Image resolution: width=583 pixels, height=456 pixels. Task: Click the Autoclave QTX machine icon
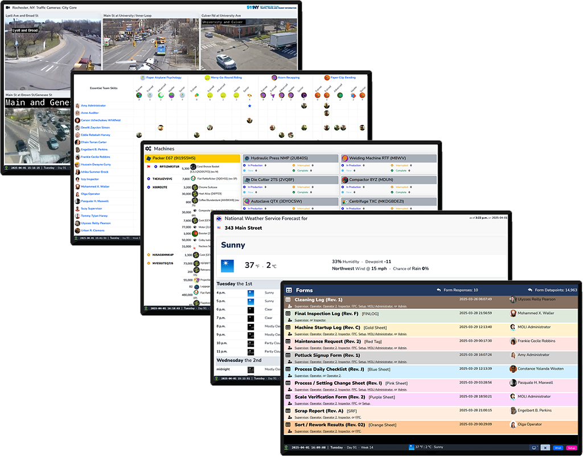(x=247, y=201)
